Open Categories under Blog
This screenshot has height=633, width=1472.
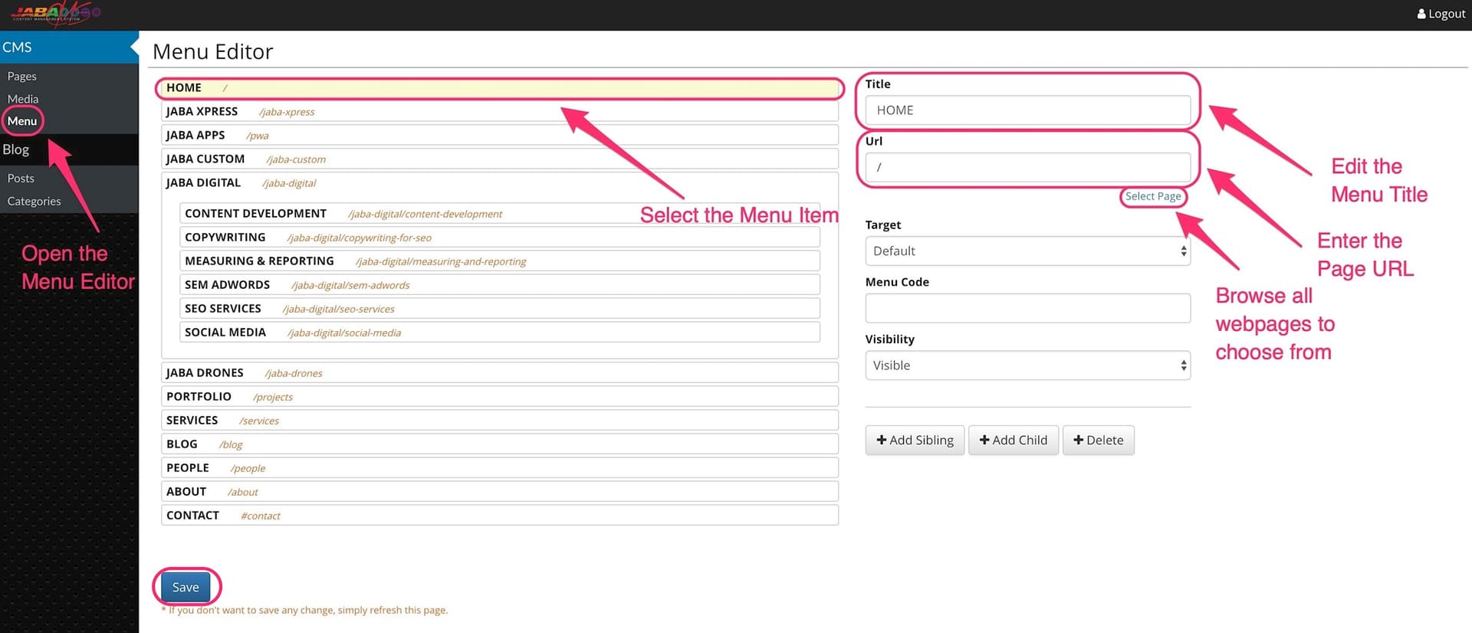coord(34,201)
